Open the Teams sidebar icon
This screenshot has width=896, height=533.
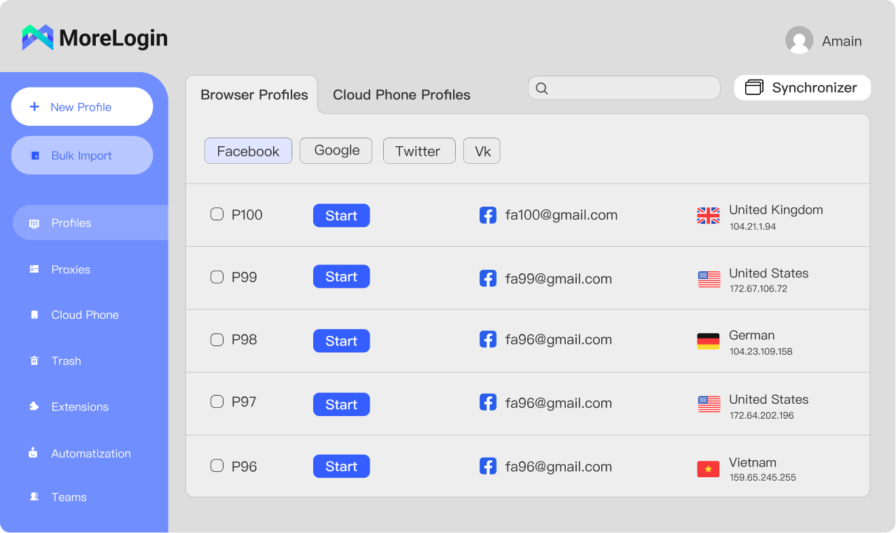[34, 497]
